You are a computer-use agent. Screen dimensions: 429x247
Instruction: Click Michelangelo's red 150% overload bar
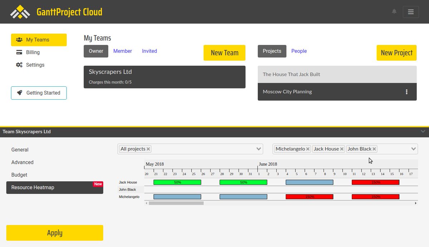[309, 196]
